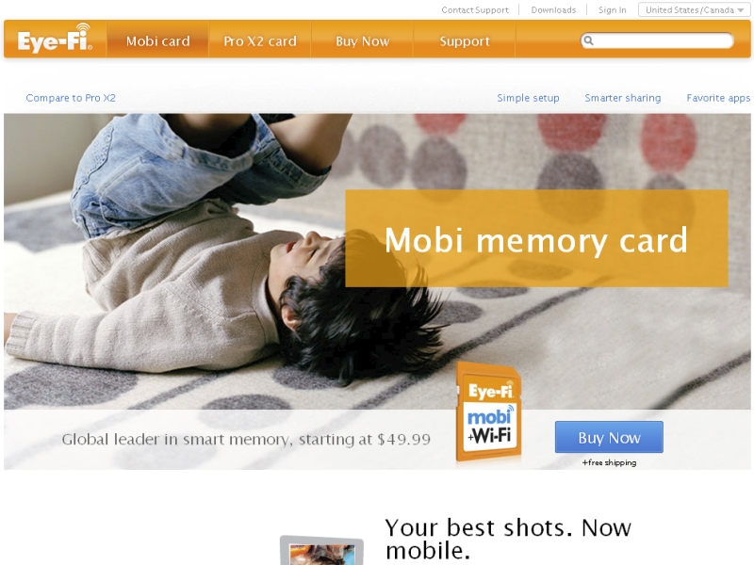Open the United States/Canada region dropdown
Screen dimensions: 754x565
694,10
